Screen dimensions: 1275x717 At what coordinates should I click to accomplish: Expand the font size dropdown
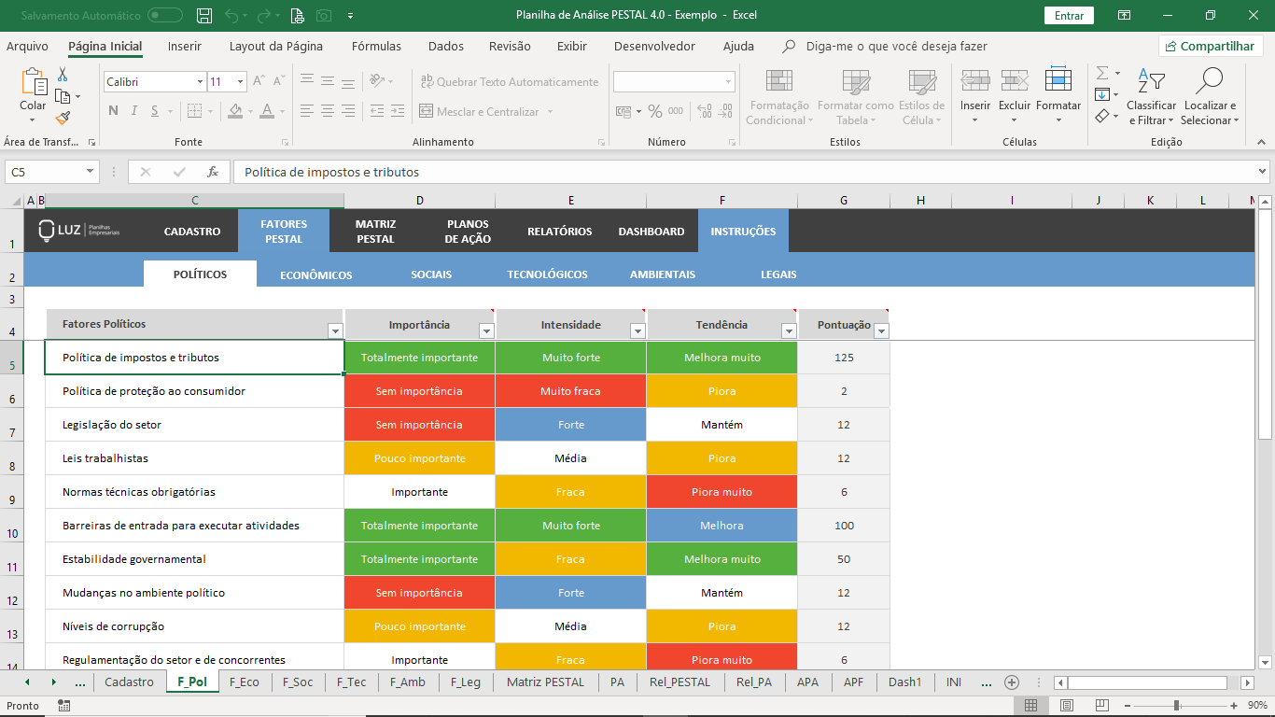[241, 82]
